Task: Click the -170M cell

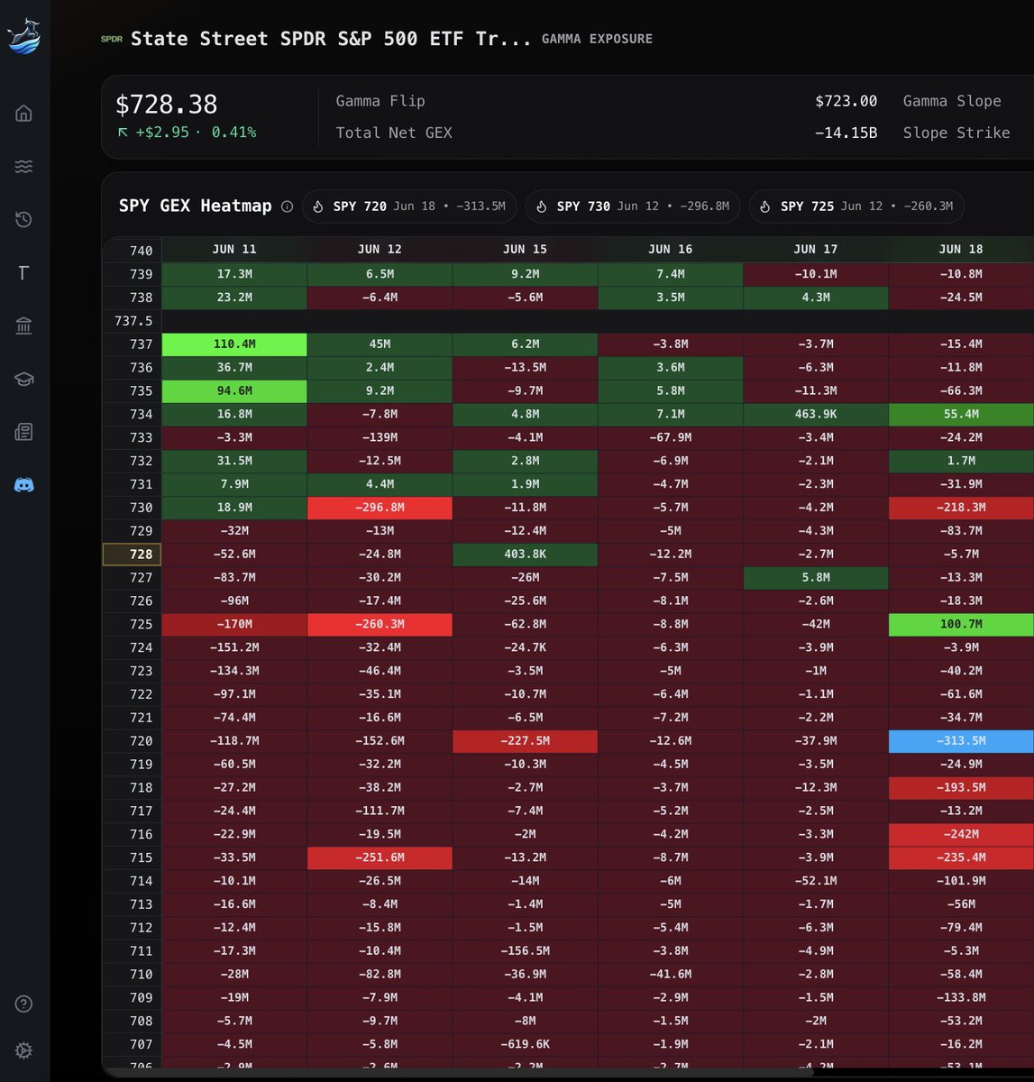Action: point(234,624)
